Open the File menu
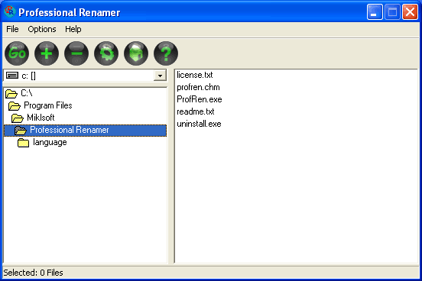Screen dimensions: 422x281 pyautogui.click(x=12, y=29)
